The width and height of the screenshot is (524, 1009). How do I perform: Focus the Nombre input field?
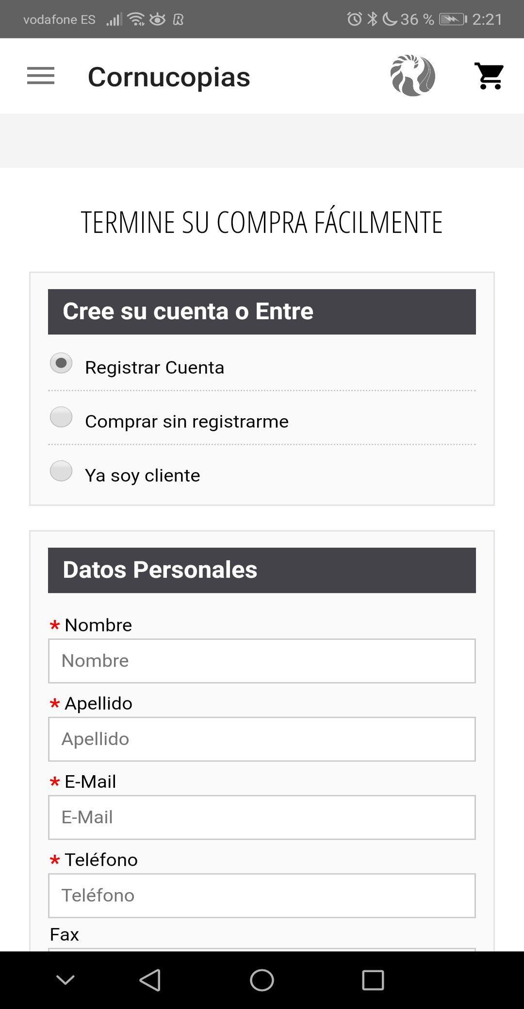click(262, 661)
